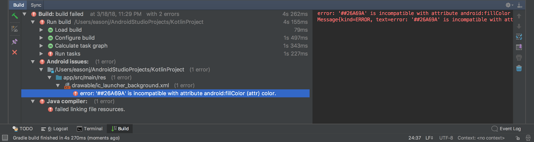Toggle the tree/text view mode icon
The height and width of the screenshot is (142, 534).
pyautogui.click(x=15, y=29)
